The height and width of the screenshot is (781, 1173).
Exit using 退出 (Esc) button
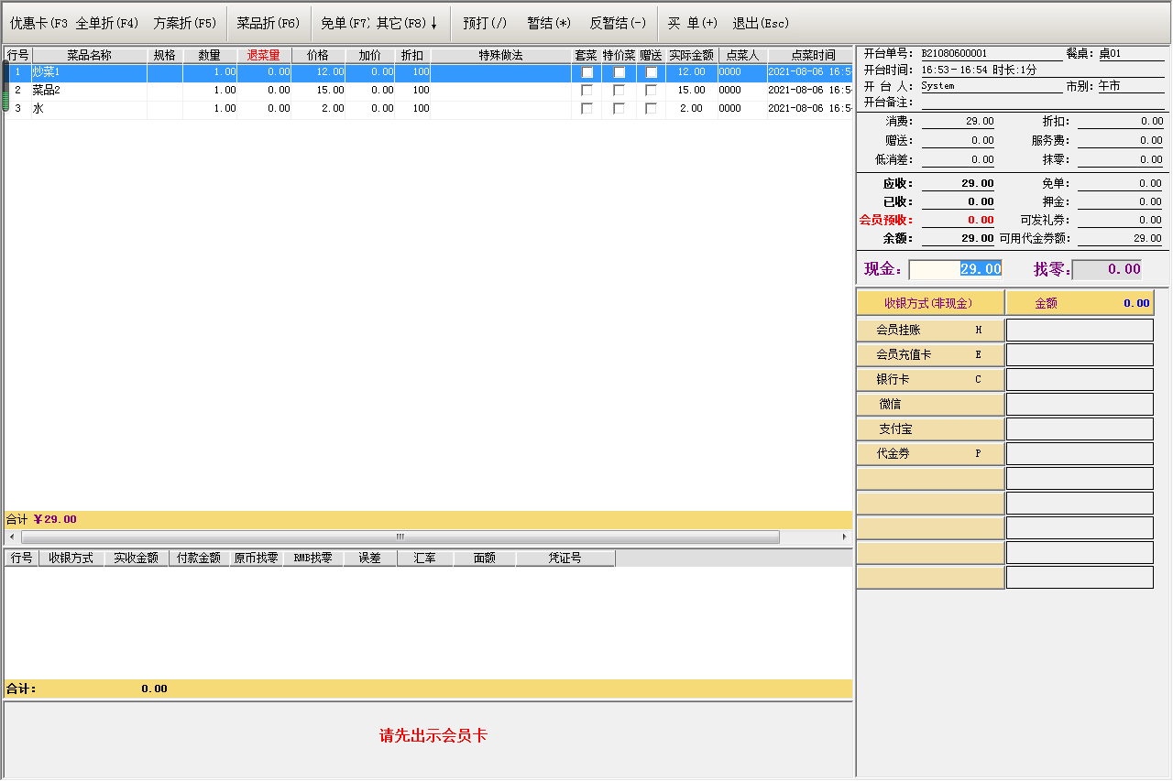[761, 23]
